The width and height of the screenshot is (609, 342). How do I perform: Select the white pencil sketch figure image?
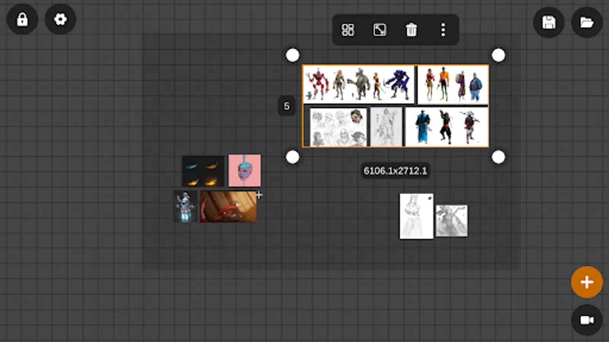tap(416, 216)
